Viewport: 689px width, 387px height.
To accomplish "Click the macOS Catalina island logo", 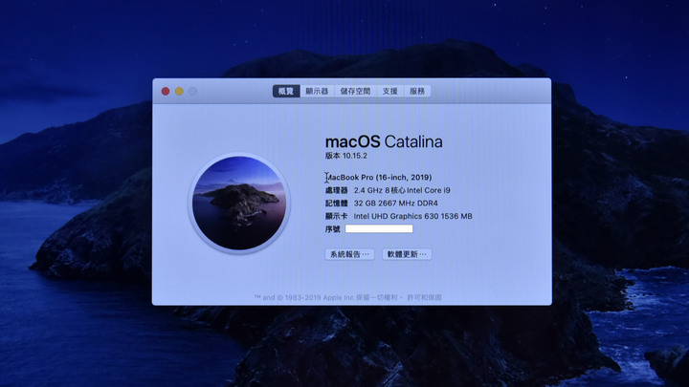I will pos(239,203).
